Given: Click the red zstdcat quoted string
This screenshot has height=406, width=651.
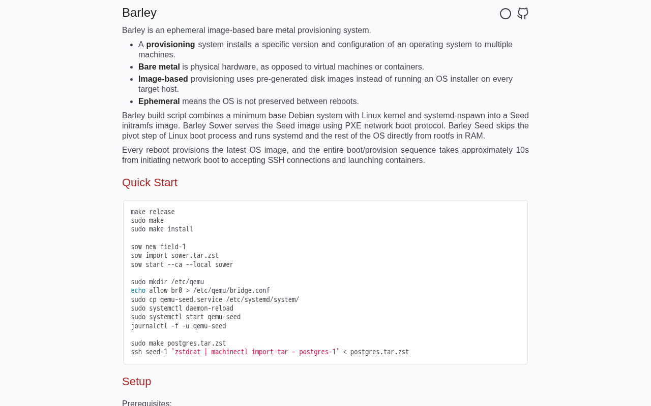Looking at the screenshot, I should (x=255, y=352).
